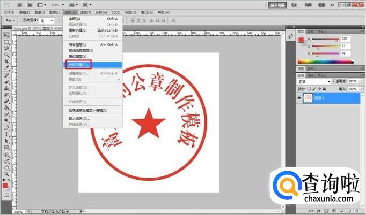Select the Hand tool

[6, 168]
